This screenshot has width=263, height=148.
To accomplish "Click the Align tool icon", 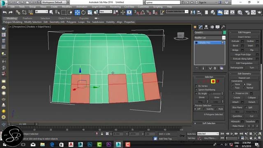I will pos(199,12).
